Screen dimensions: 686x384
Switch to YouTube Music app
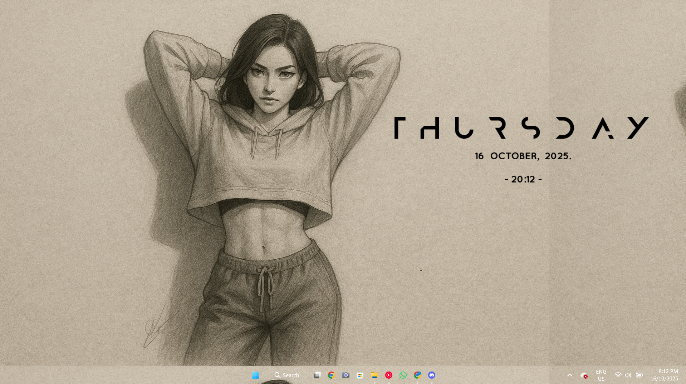[388, 375]
